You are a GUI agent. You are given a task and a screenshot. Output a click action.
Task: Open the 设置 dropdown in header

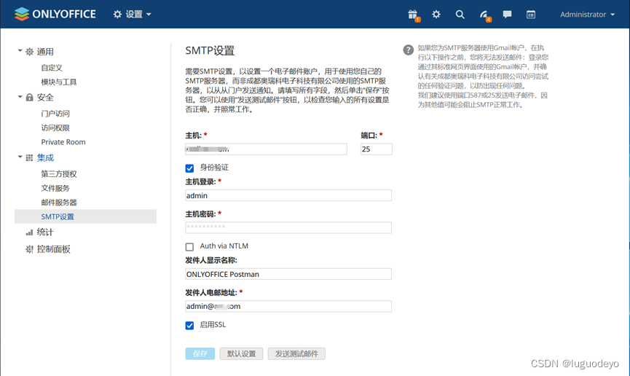click(x=132, y=14)
